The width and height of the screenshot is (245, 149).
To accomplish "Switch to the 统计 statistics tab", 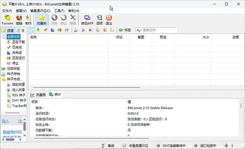I will (x=55, y=94).
